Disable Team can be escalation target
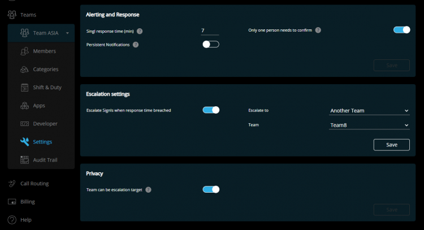The image size is (424, 230). (211, 189)
